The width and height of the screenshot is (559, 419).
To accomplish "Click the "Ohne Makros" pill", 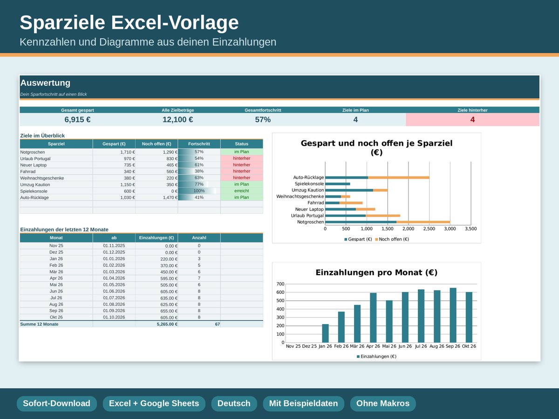I will [x=383, y=404].
